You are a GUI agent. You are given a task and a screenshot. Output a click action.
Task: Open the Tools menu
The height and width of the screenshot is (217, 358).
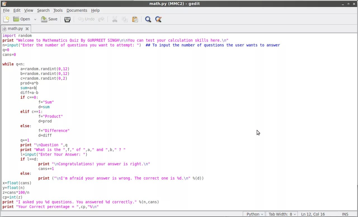click(x=58, y=10)
